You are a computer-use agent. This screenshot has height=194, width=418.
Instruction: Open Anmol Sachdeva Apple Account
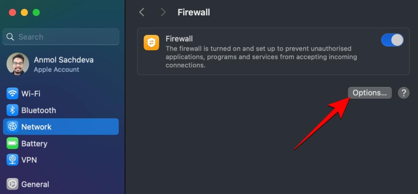pyautogui.click(x=63, y=64)
